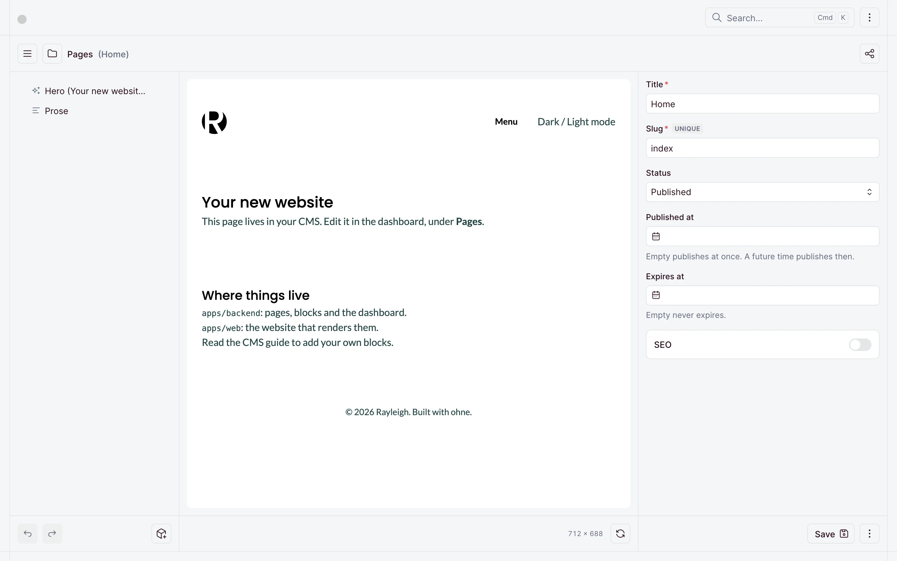Click the Pages breadcrumb label
The image size is (897, 561).
coord(80,54)
